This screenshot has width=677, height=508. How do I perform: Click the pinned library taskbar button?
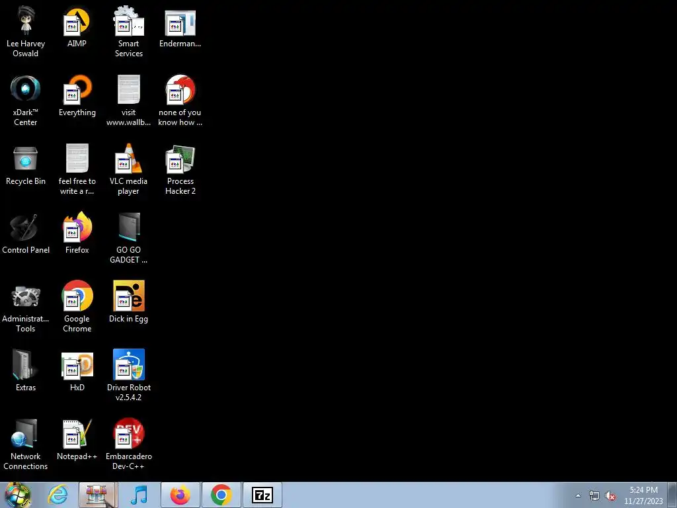(x=98, y=495)
